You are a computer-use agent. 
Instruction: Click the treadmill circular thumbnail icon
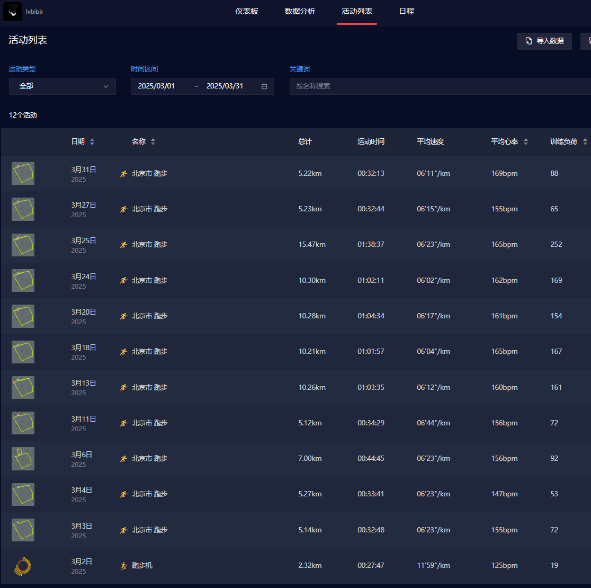tap(23, 566)
